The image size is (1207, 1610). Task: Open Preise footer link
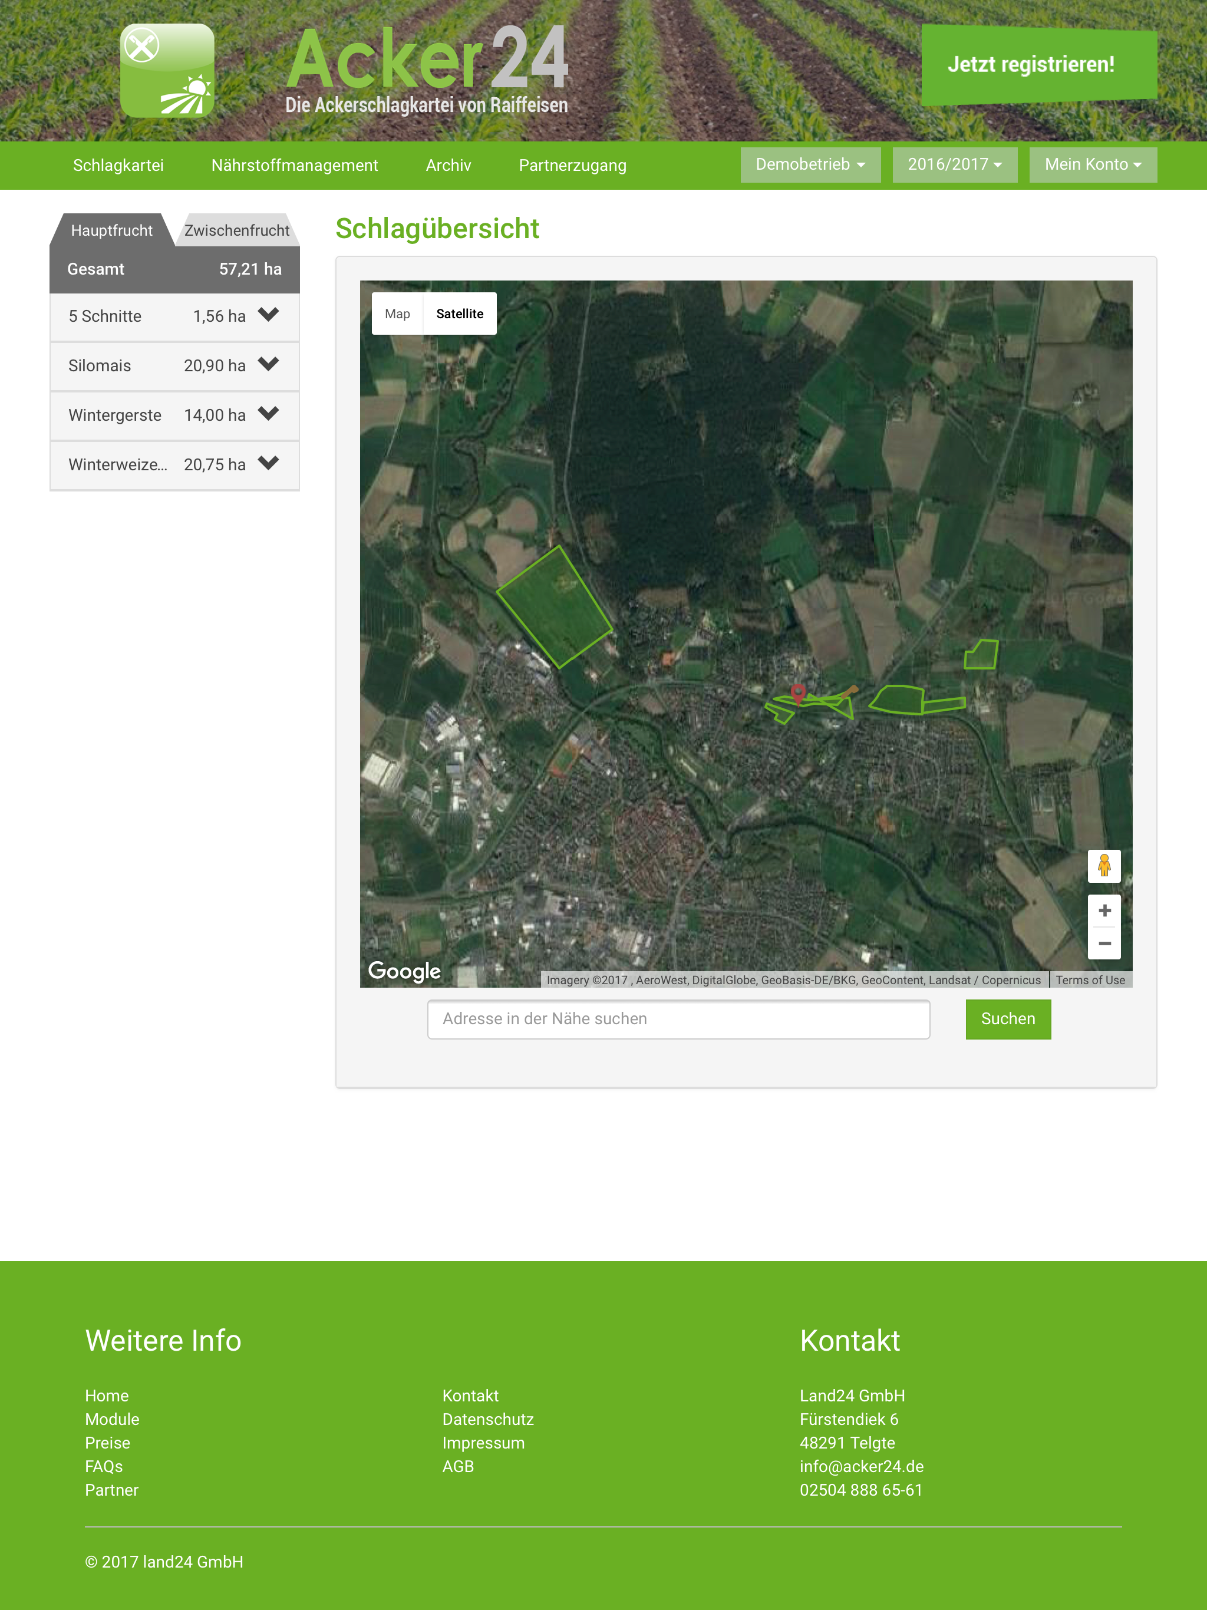coord(108,1443)
